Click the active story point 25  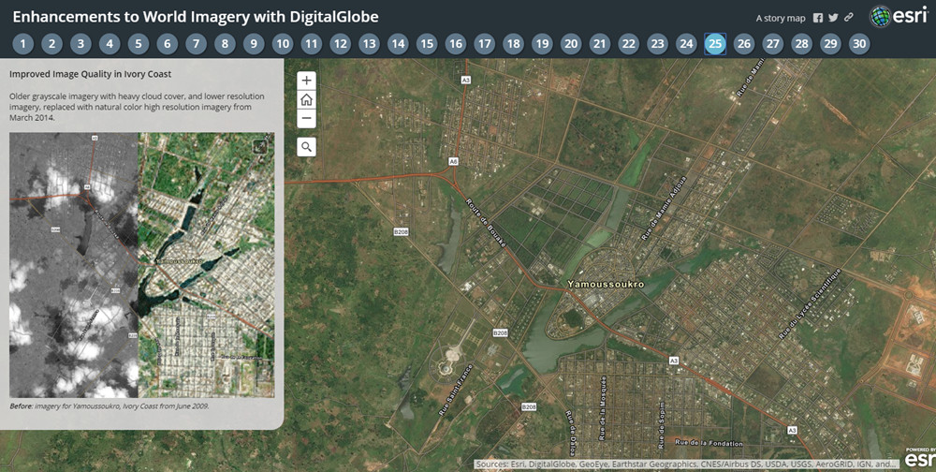pyautogui.click(x=715, y=44)
